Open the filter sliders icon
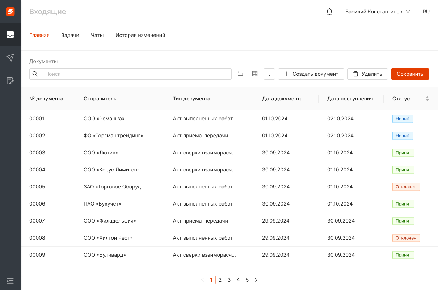Viewport: 438px width, 290px height. pyautogui.click(x=240, y=74)
